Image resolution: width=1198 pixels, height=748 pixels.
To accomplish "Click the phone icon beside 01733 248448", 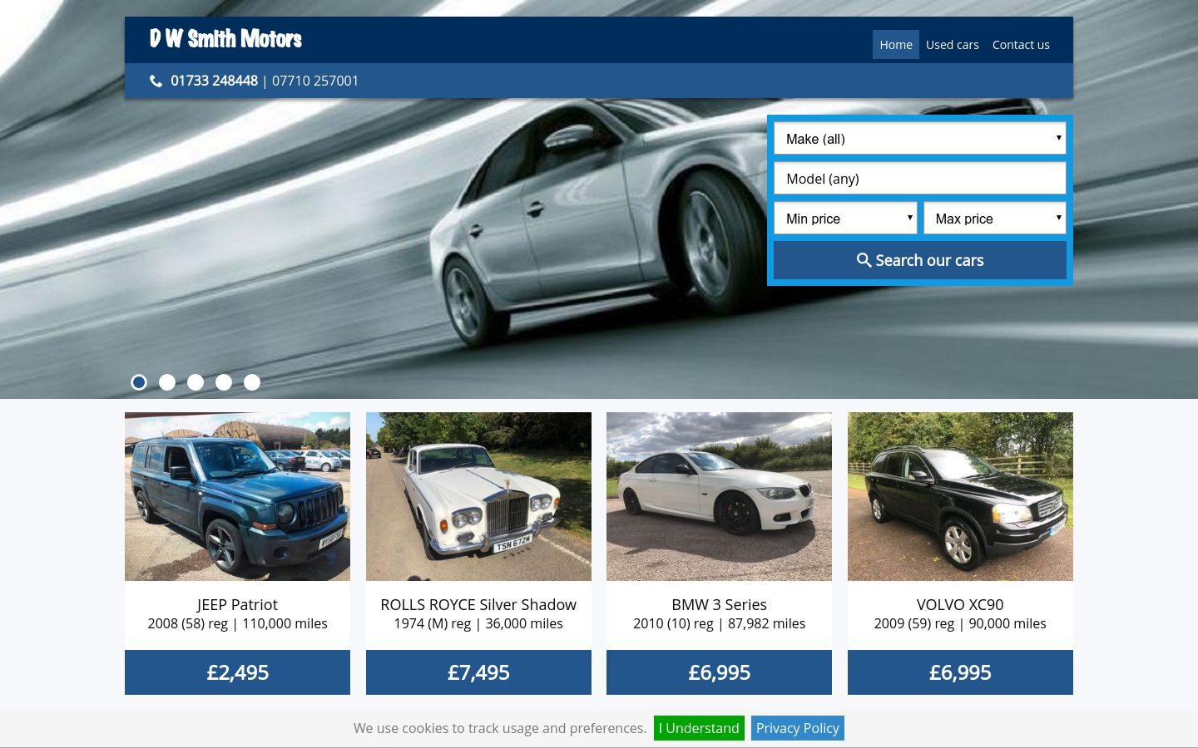I will coord(156,81).
